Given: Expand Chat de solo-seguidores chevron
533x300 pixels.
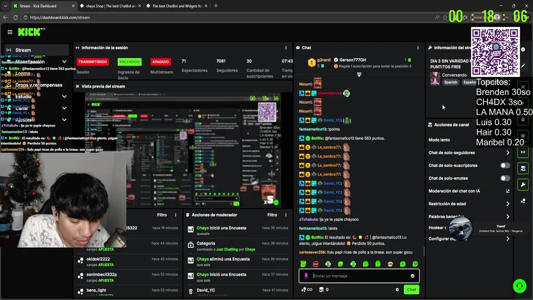Looking at the screenshot, I should [508, 153].
